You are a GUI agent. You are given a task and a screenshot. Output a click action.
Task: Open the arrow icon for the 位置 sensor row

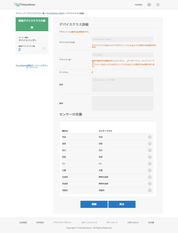coord(150,170)
